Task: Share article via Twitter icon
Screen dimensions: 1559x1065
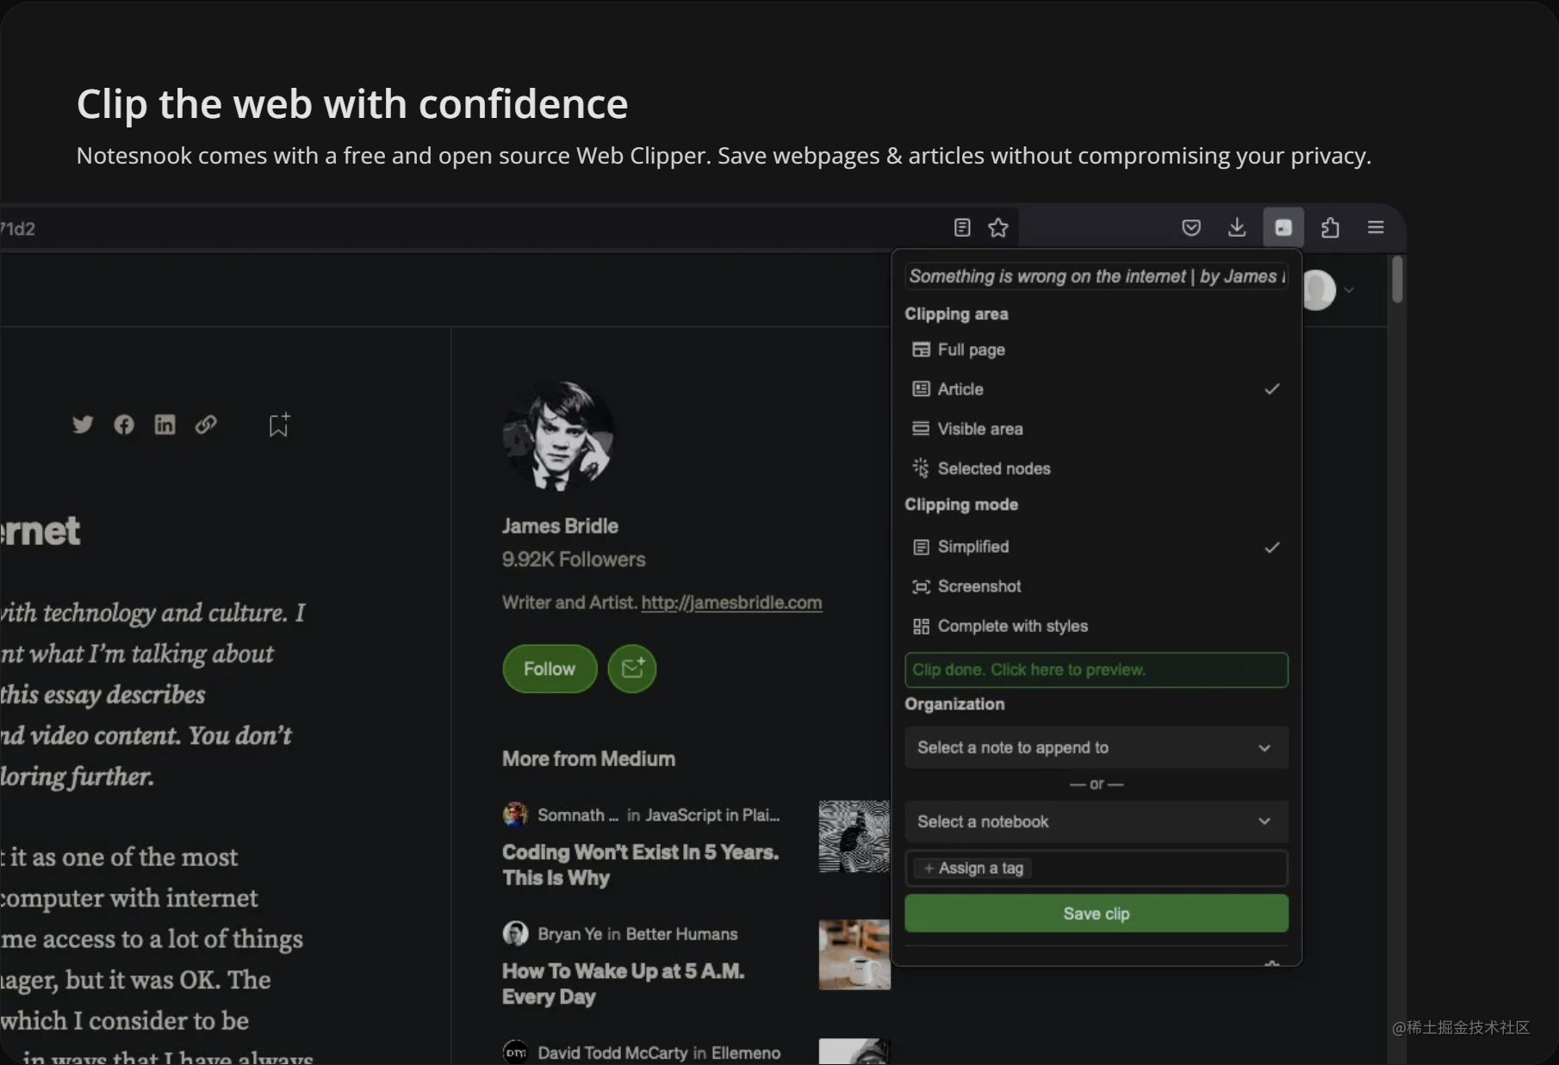Action: [x=83, y=424]
